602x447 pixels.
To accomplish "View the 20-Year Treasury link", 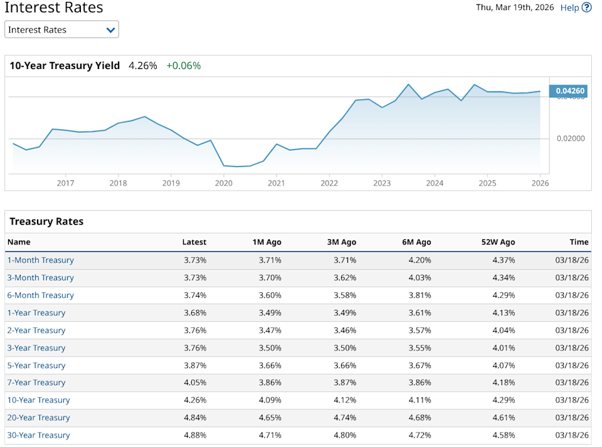I will click(x=38, y=418).
